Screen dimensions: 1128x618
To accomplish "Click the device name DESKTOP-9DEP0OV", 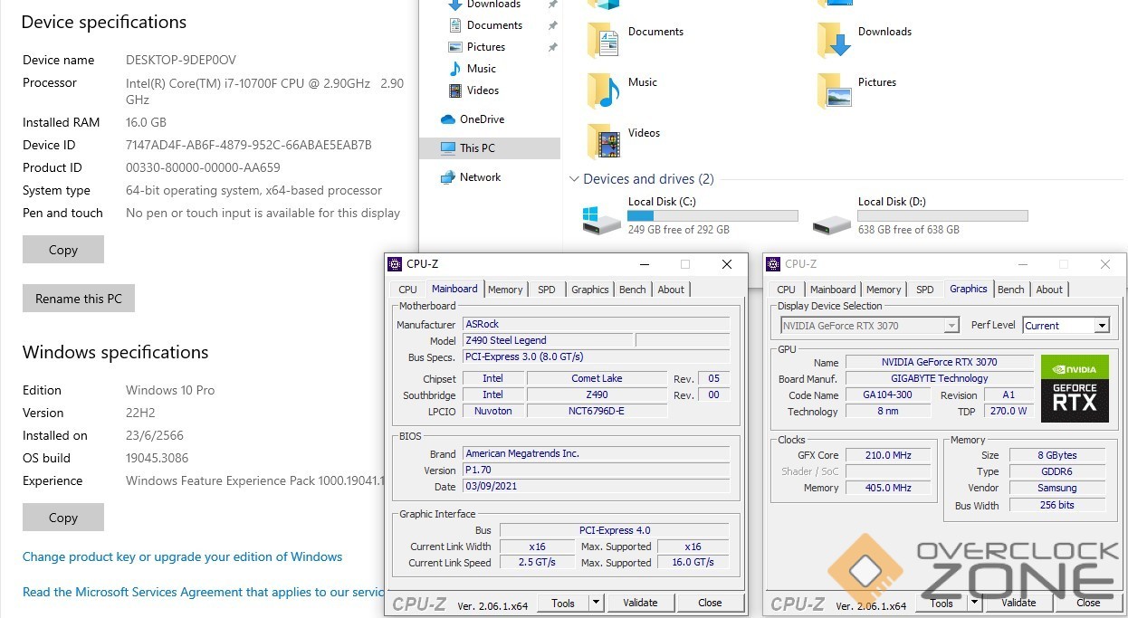I will 181,60.
